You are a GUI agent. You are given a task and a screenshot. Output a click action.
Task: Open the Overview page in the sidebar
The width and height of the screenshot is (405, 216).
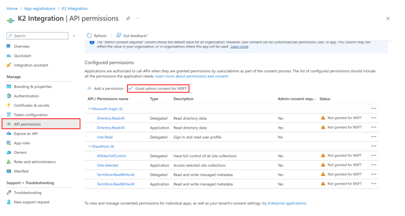21,46
